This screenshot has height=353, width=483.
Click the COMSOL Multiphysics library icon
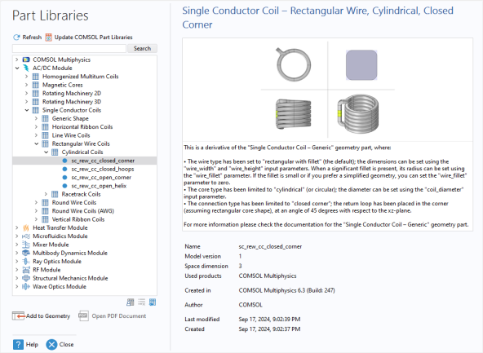(26, 60)
